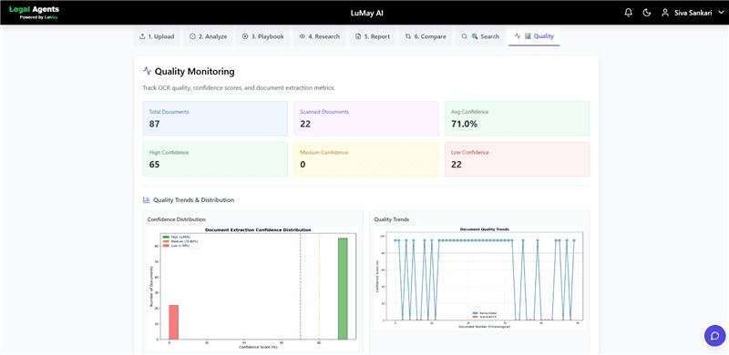Click the "87" total documents value
This screenshot has height=355, width=729.
154,124
